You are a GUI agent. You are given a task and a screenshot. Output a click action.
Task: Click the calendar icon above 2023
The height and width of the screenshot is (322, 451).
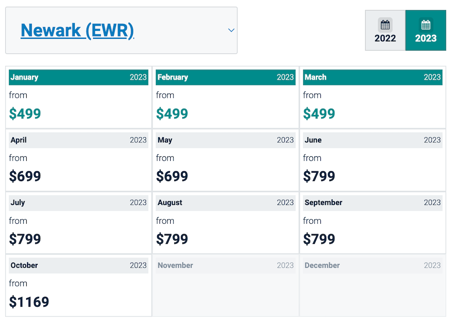click(x=426, y=25)
